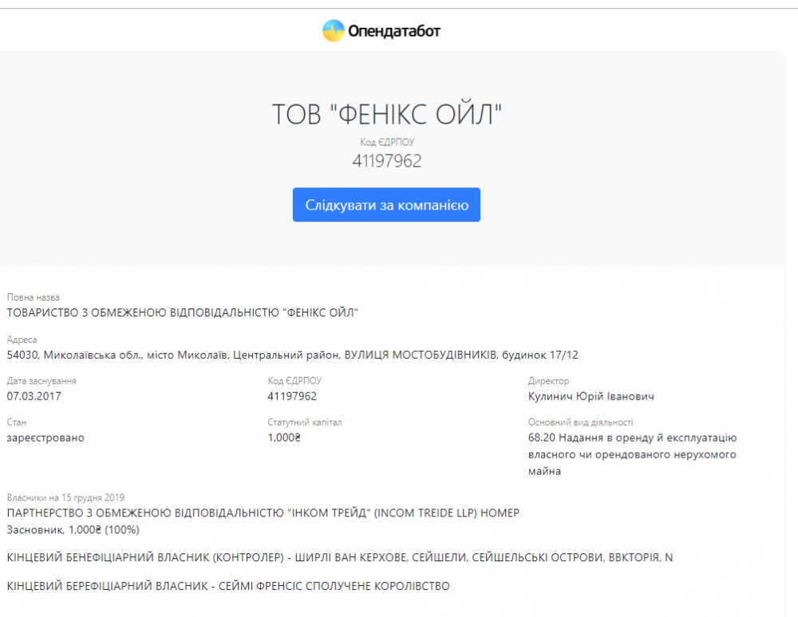Click the Основний вид діяльності label
Viewport: 798px width, 617px height.
(580, 422)
